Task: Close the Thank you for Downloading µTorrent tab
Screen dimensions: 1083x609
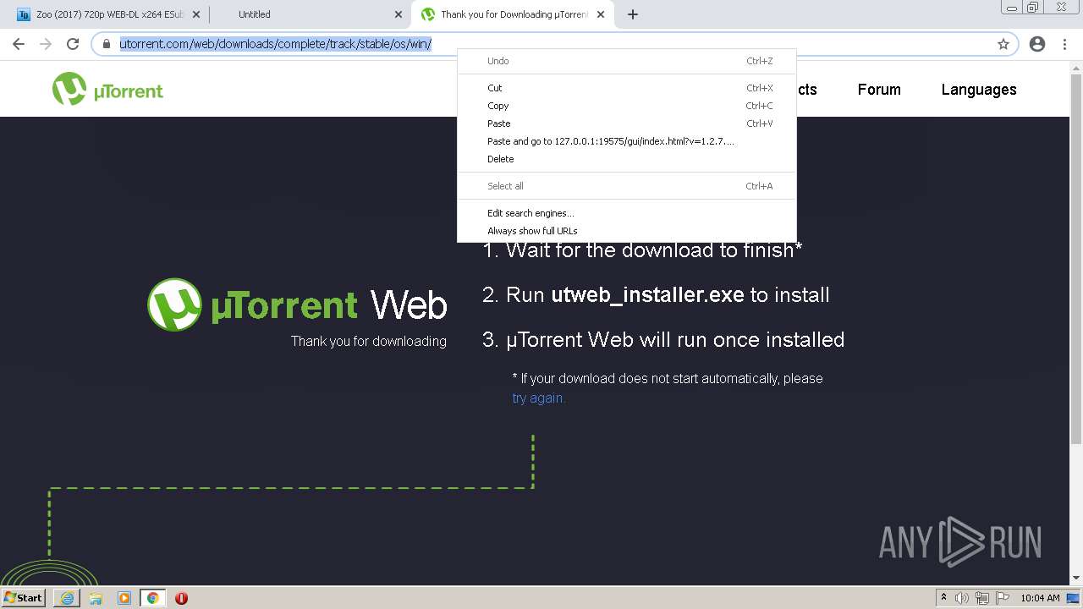Action: pyautogui.click(x=601, y=14)
